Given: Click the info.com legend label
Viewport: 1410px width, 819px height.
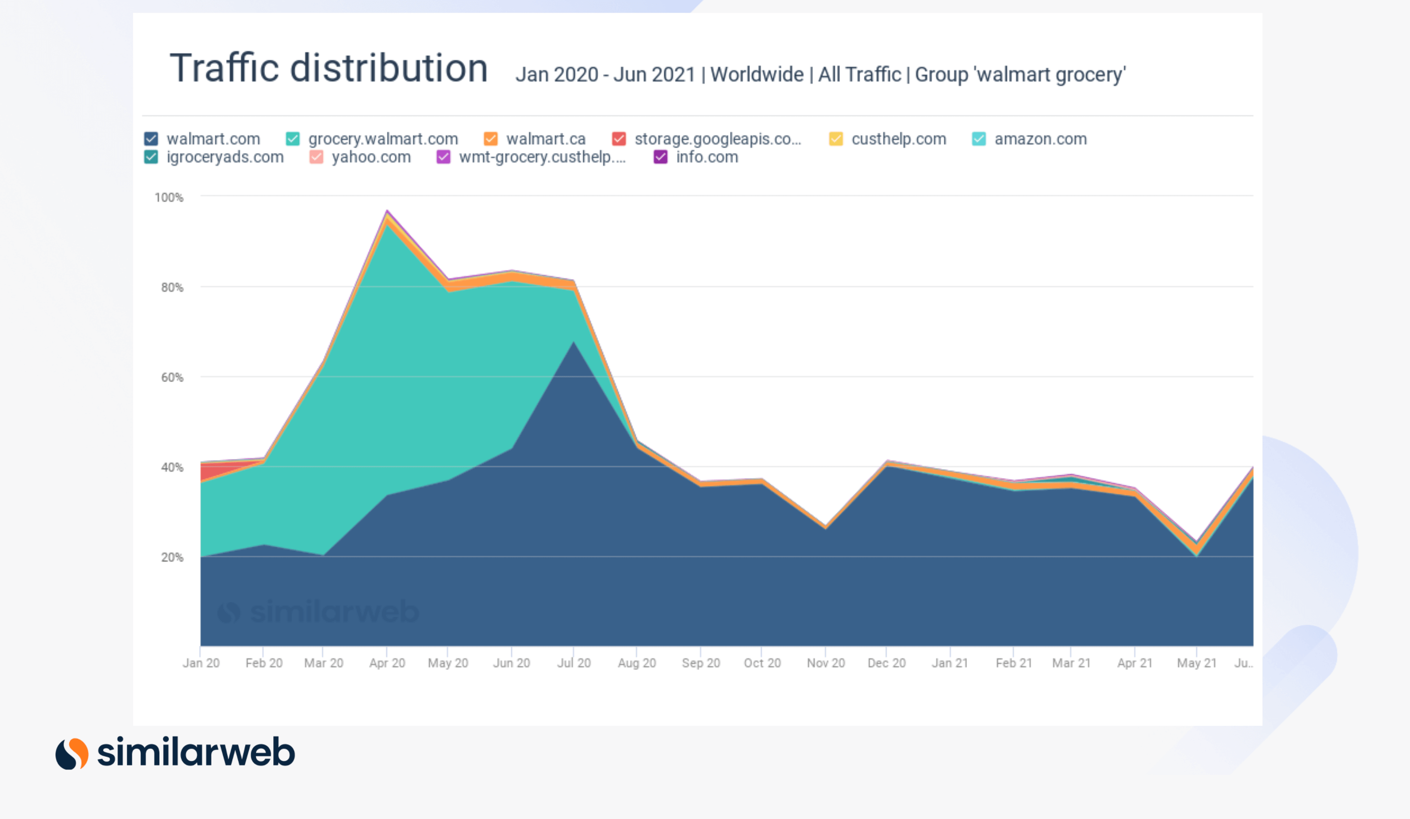Looking at the screenshot, I should click(707, 157).
